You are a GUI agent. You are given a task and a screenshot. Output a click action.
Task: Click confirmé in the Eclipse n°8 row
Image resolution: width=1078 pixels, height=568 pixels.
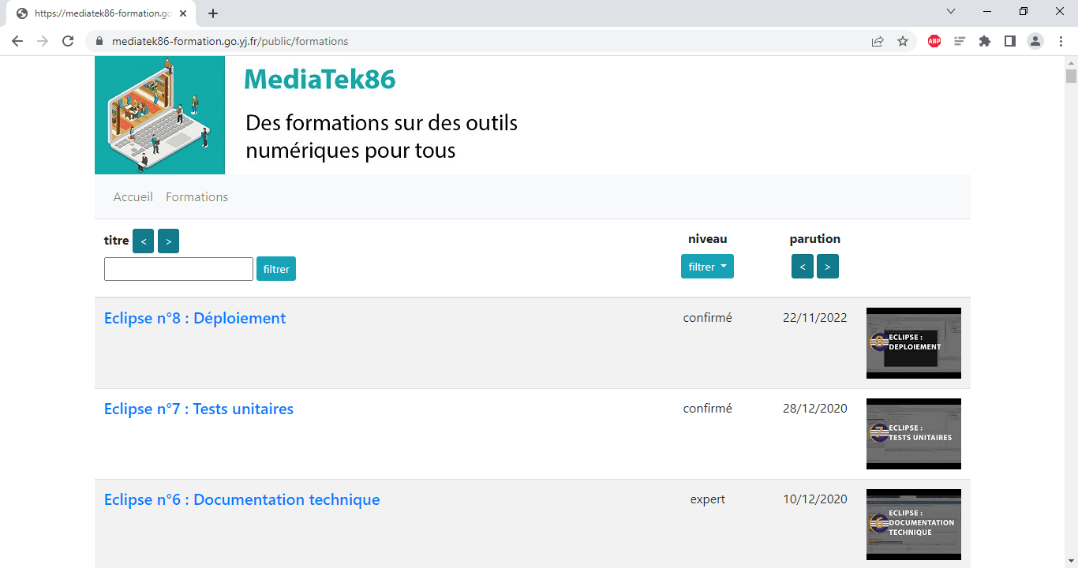pyautogui.click(x=708, y=318)
